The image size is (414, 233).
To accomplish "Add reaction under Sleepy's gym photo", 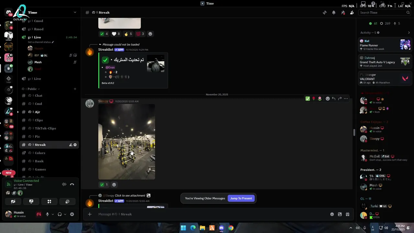I will 114,184.
